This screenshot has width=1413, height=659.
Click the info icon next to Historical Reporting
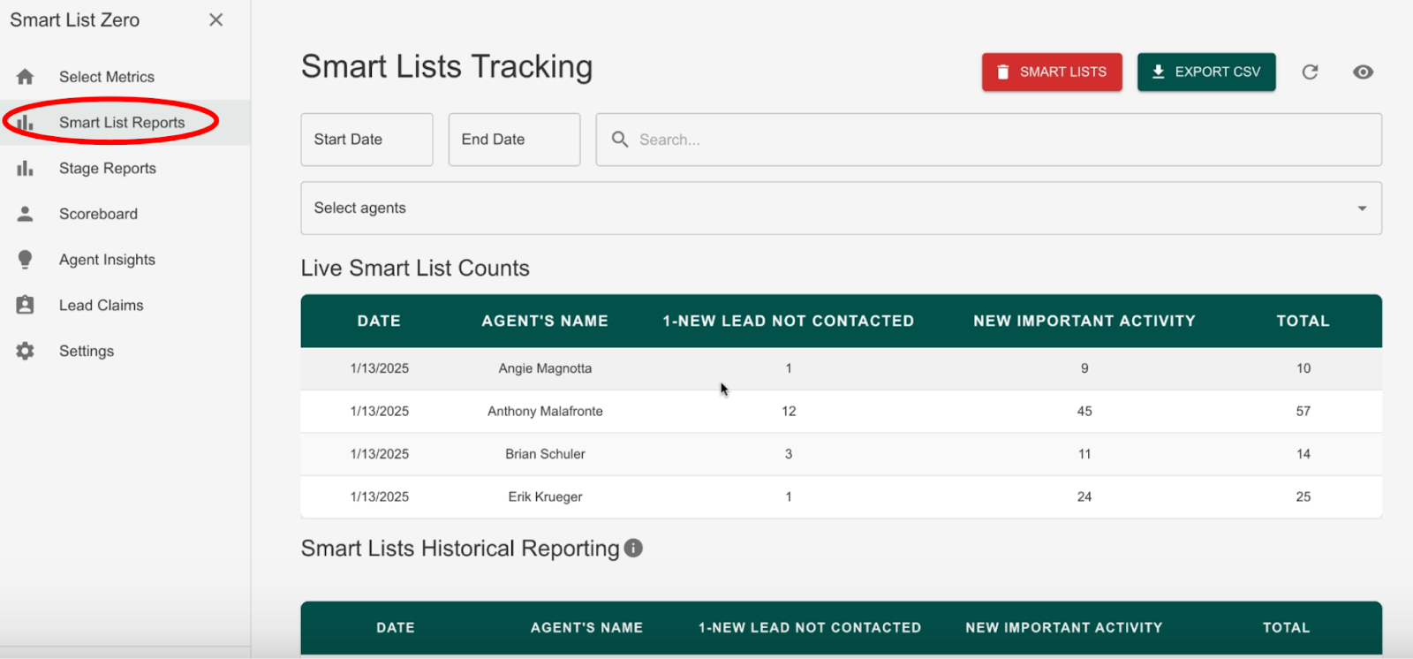[633, 548]
